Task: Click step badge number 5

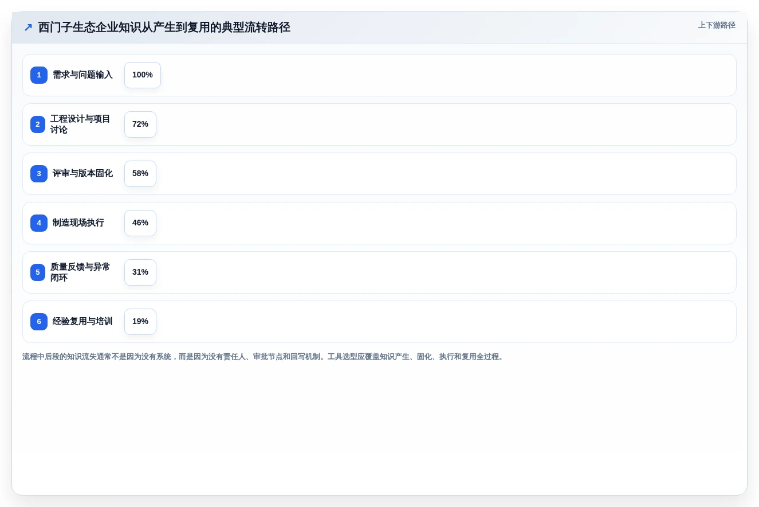Action: pyautogui.click(x=38, y=272)
